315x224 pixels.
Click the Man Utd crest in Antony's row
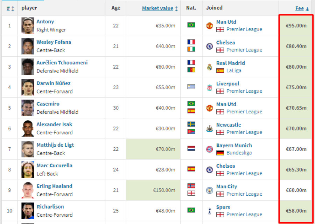point(210,26)
